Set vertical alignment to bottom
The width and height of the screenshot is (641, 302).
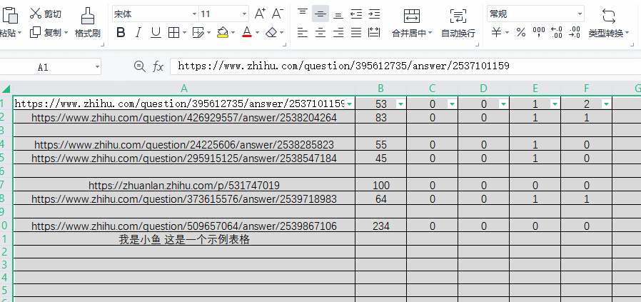point(338,14)
